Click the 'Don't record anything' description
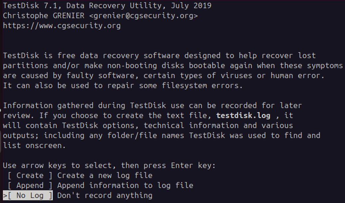The width and height of the screenshot is (345, 203). tap(105, 195)
